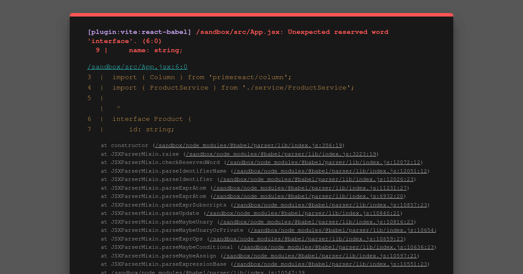Click the 'interface Product {' code line
The width and height of the screenshot is (523, 274).
(x=152, y=119)
